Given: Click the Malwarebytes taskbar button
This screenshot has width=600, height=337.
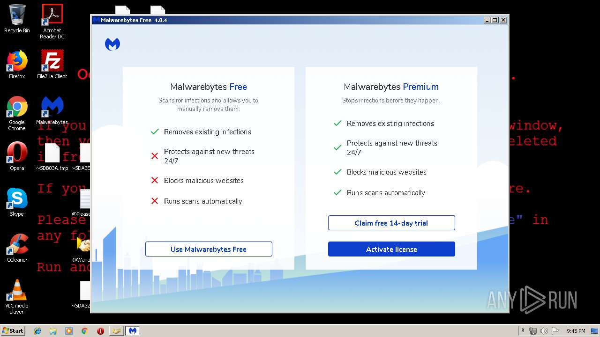Looking at the screenshot, I should [x=133, y=331].
